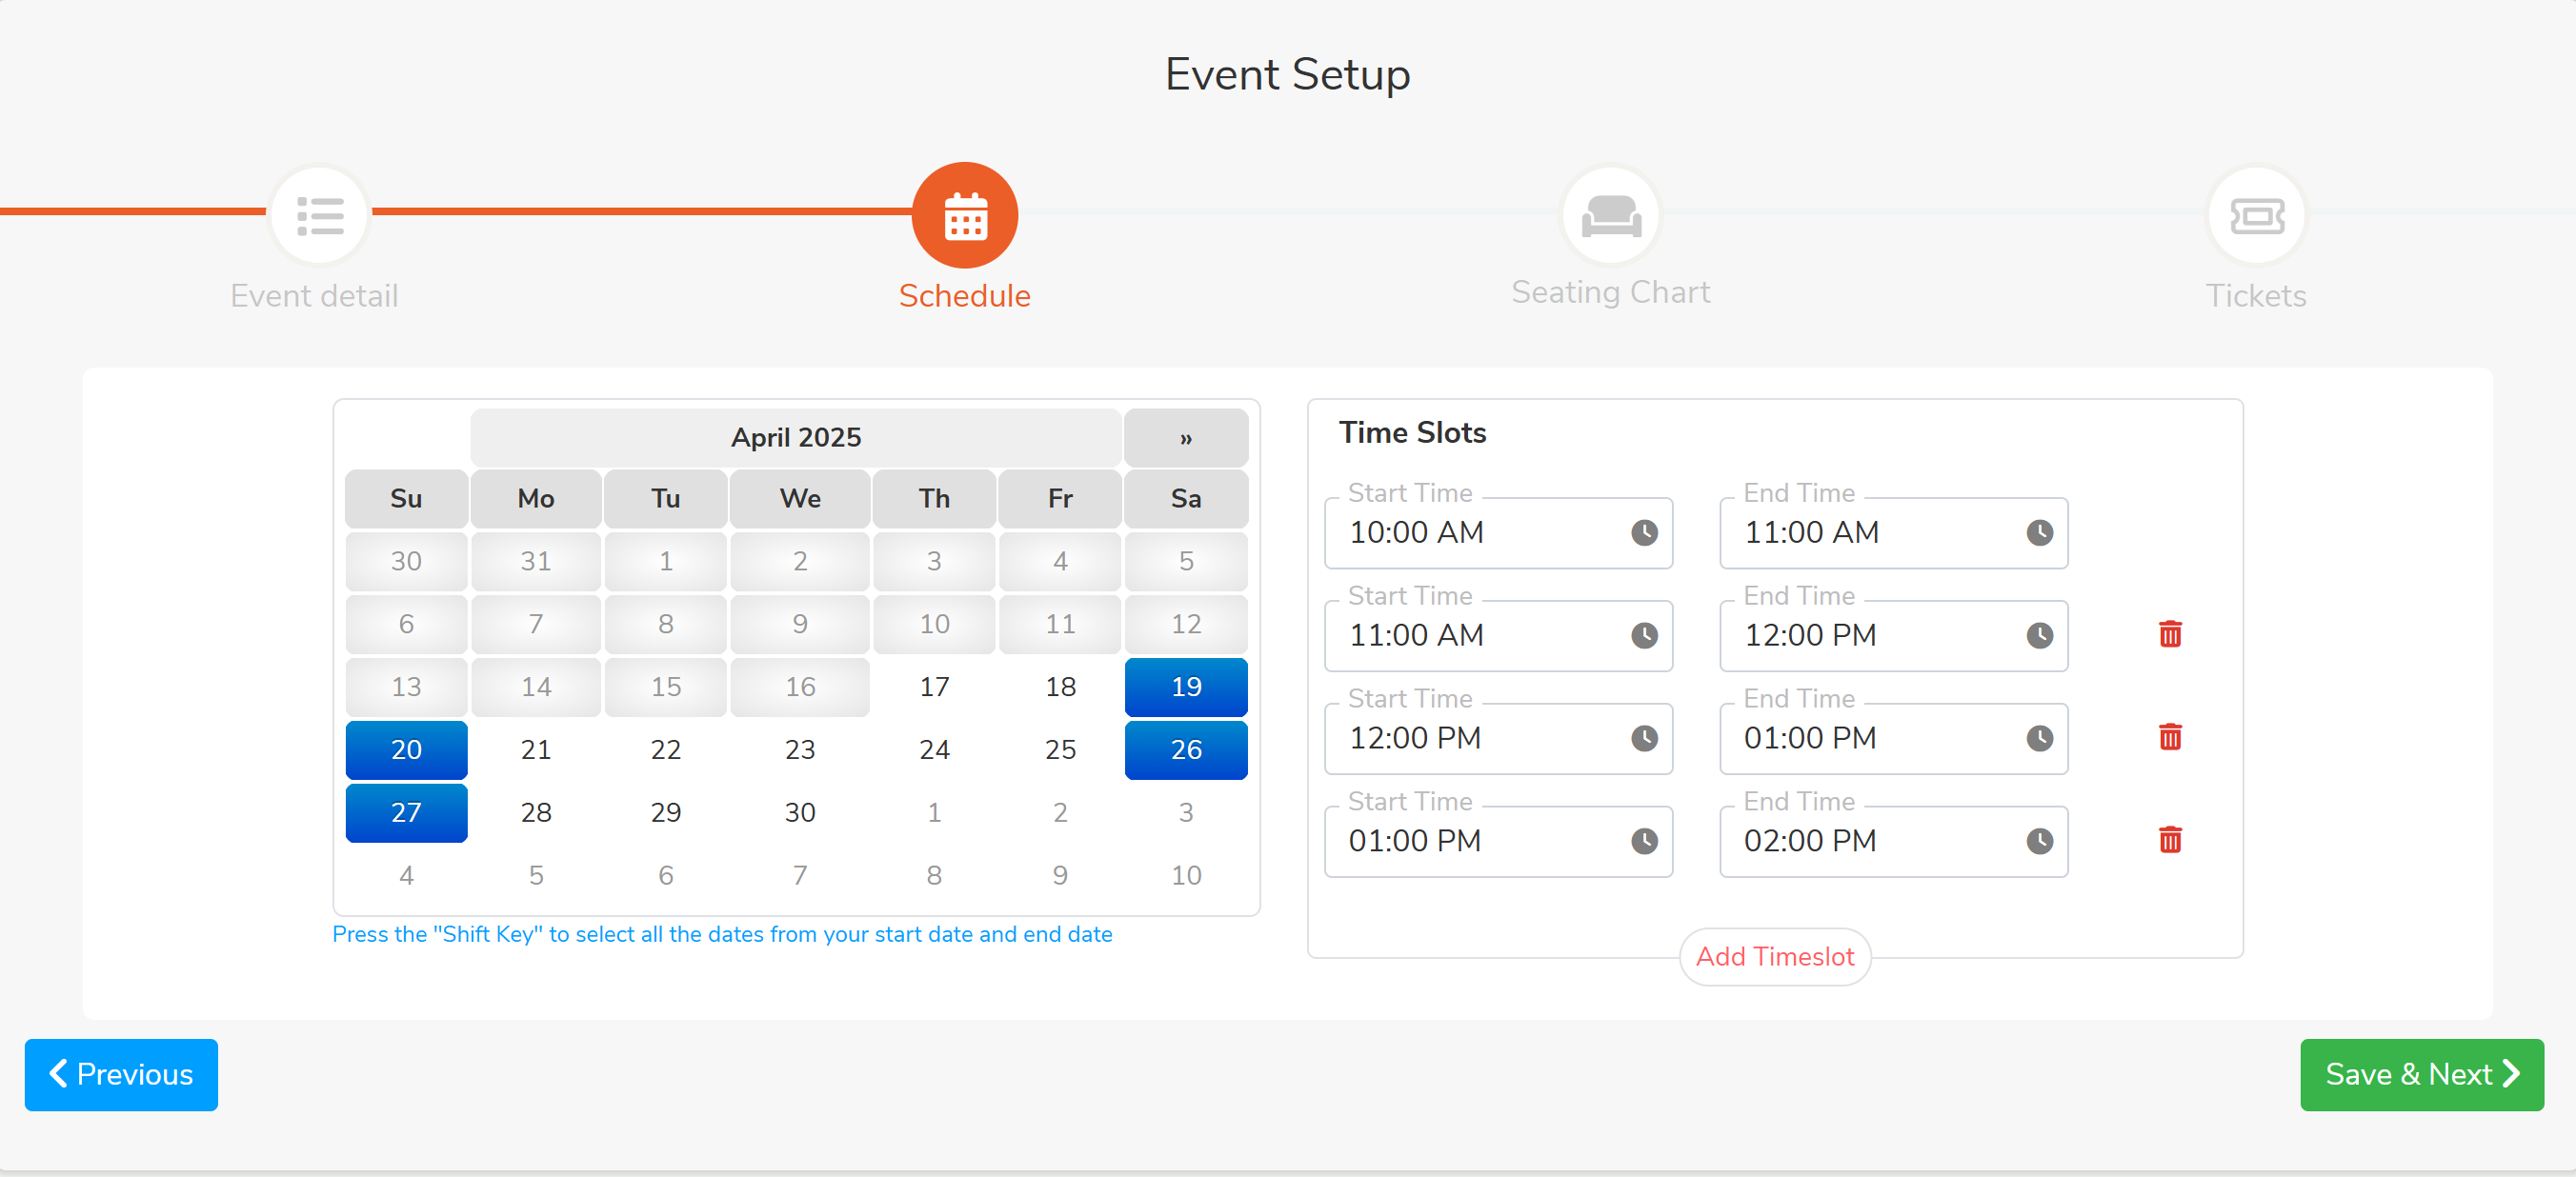Click the Tickets step icon
Screen dimensions: 2576x1177
[x=2256, y=215]
